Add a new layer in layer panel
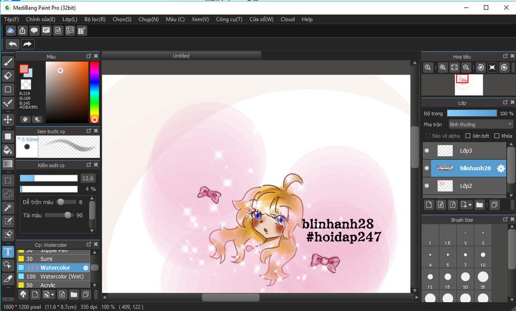This screenshot has height=311, width=516. (x=429, y=205)
